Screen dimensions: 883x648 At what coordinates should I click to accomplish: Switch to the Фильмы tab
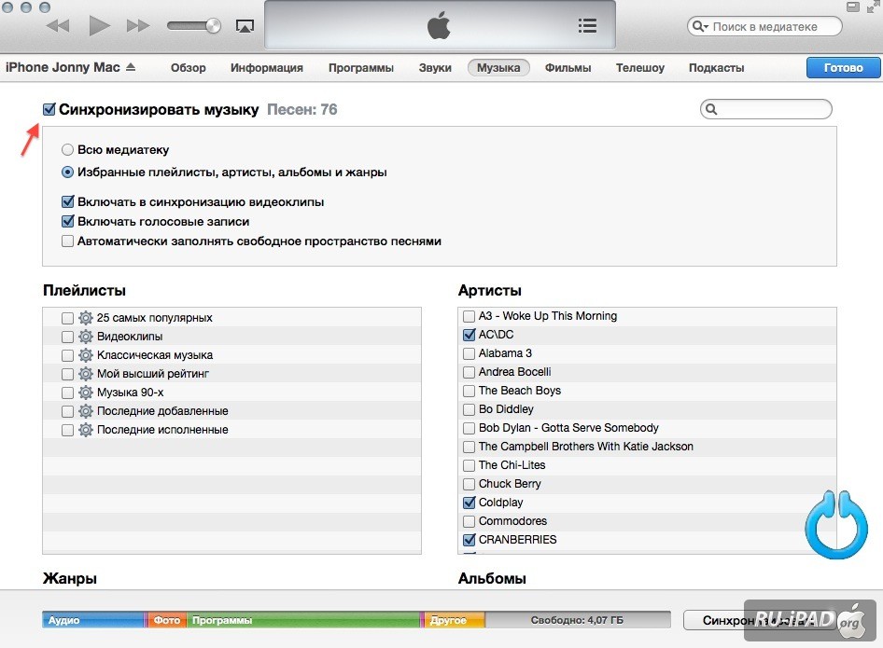(x=568, y=67)
